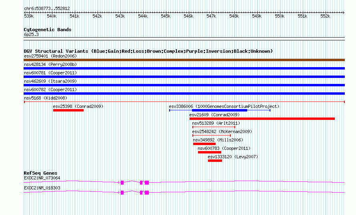
Task: Select the esv2759401 (Redon2006) label
Action: [x=50, y=56]
